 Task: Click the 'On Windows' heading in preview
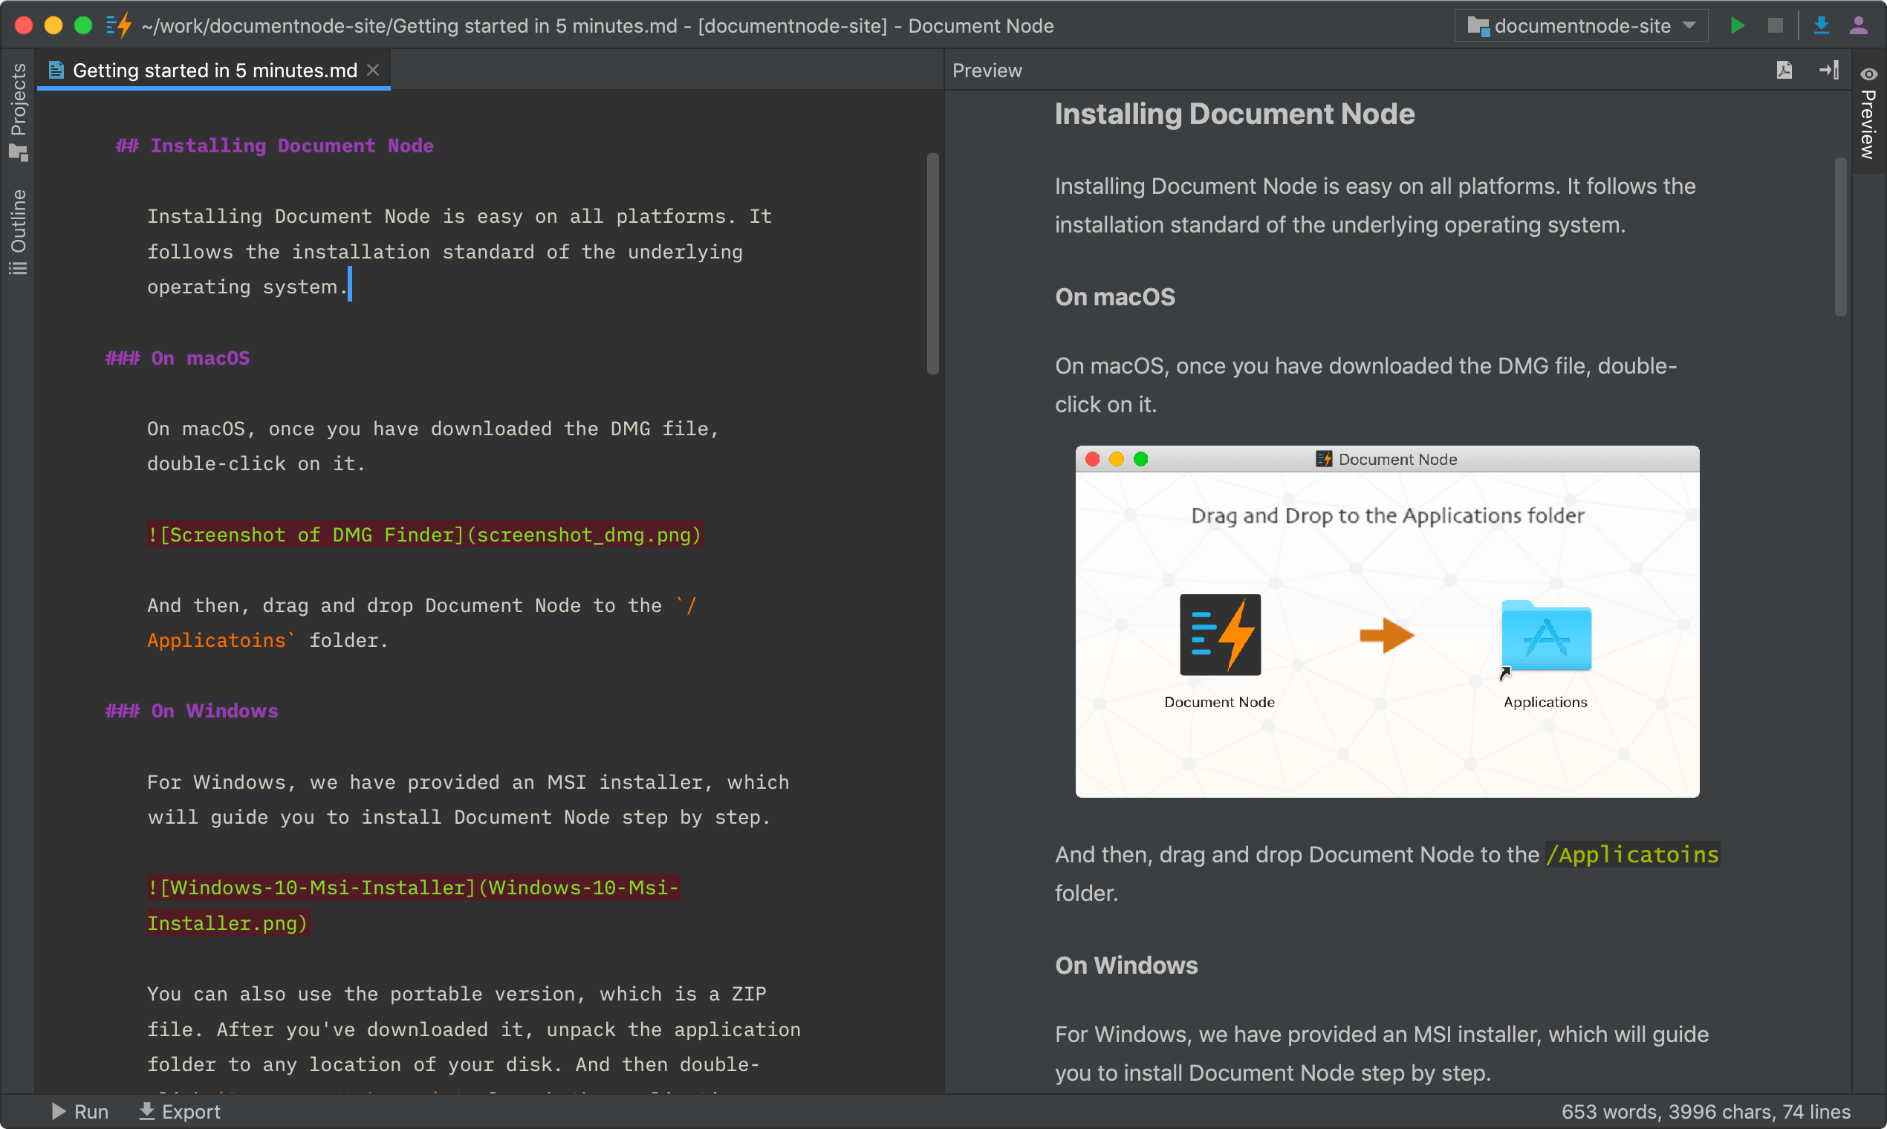click(1126, 965)
